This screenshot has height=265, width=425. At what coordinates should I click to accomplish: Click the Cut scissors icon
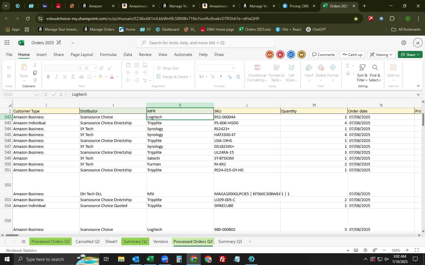coord(35,65)
